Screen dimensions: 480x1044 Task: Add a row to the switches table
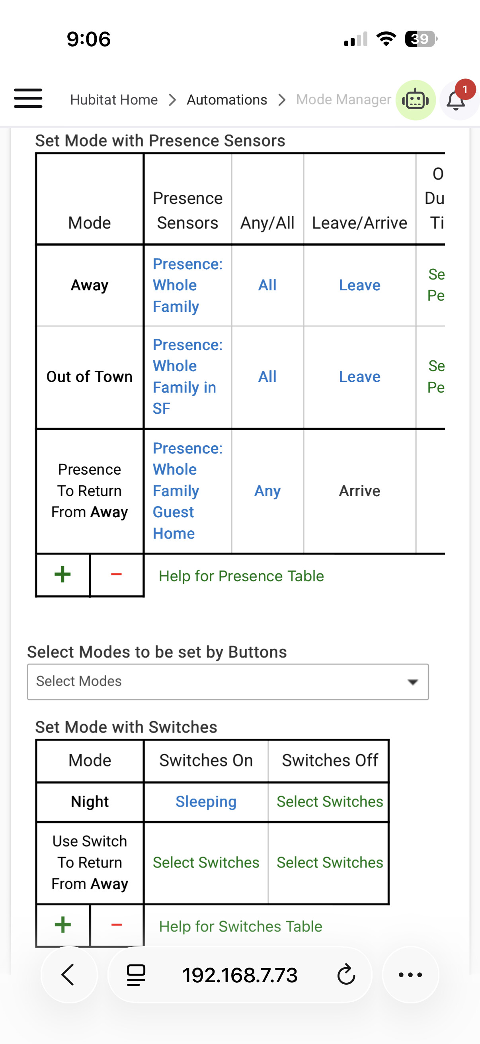(63, 925)
